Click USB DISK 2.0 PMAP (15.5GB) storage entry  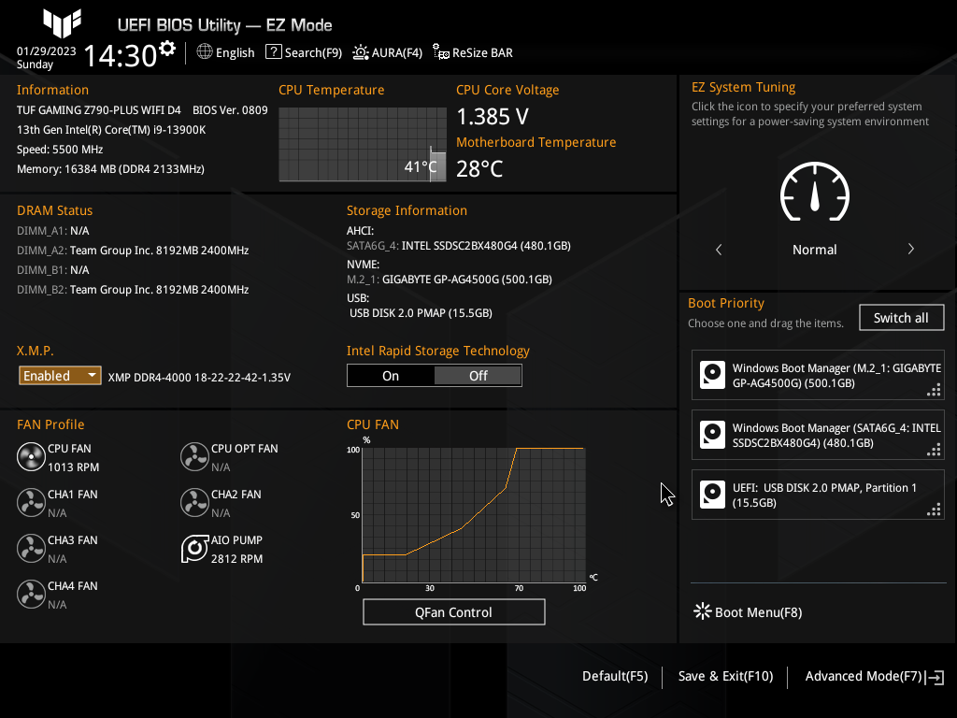pos(421,312)
